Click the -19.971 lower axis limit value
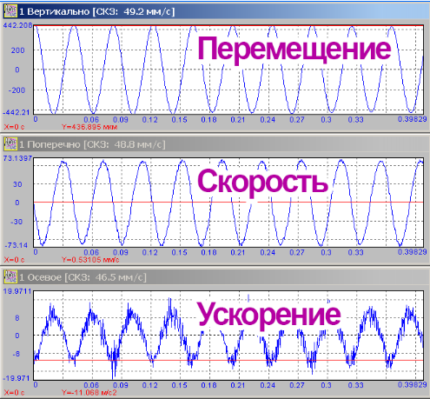Screen dimensions: 430x399 click(17, 378)
